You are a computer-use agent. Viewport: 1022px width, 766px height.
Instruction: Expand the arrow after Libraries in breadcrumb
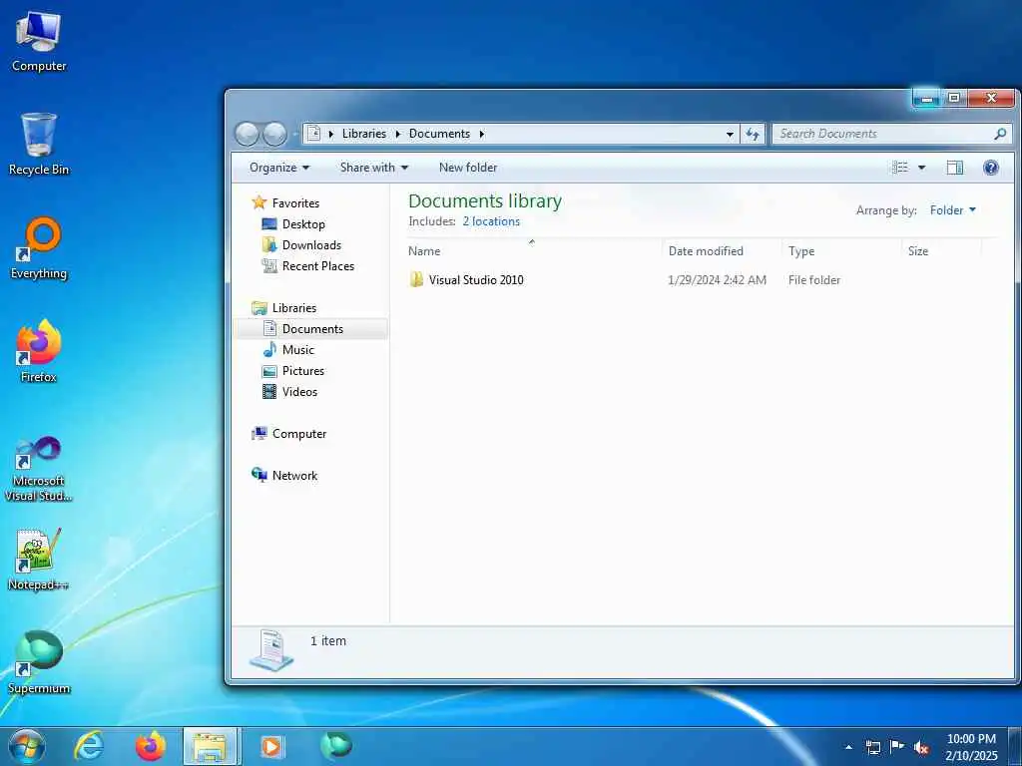coord(397,134)
